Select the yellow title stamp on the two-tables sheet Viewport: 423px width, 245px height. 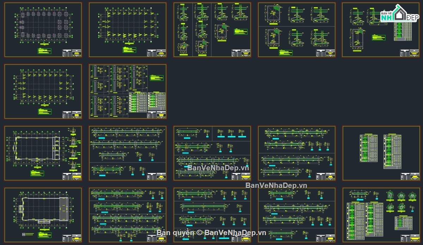pos(415,177)
